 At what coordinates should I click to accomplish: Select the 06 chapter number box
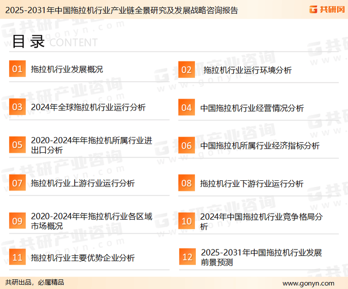(187, 145)
